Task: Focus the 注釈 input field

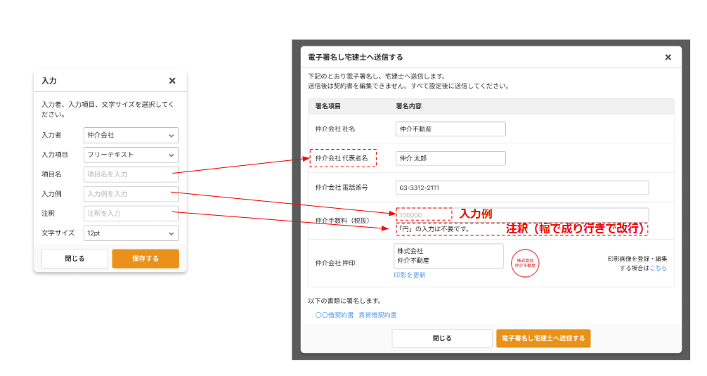Action: click(x=131, y=213)
